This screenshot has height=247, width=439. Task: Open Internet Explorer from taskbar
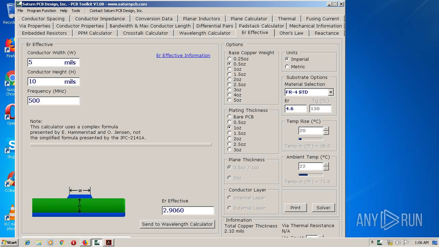(27, 243)
